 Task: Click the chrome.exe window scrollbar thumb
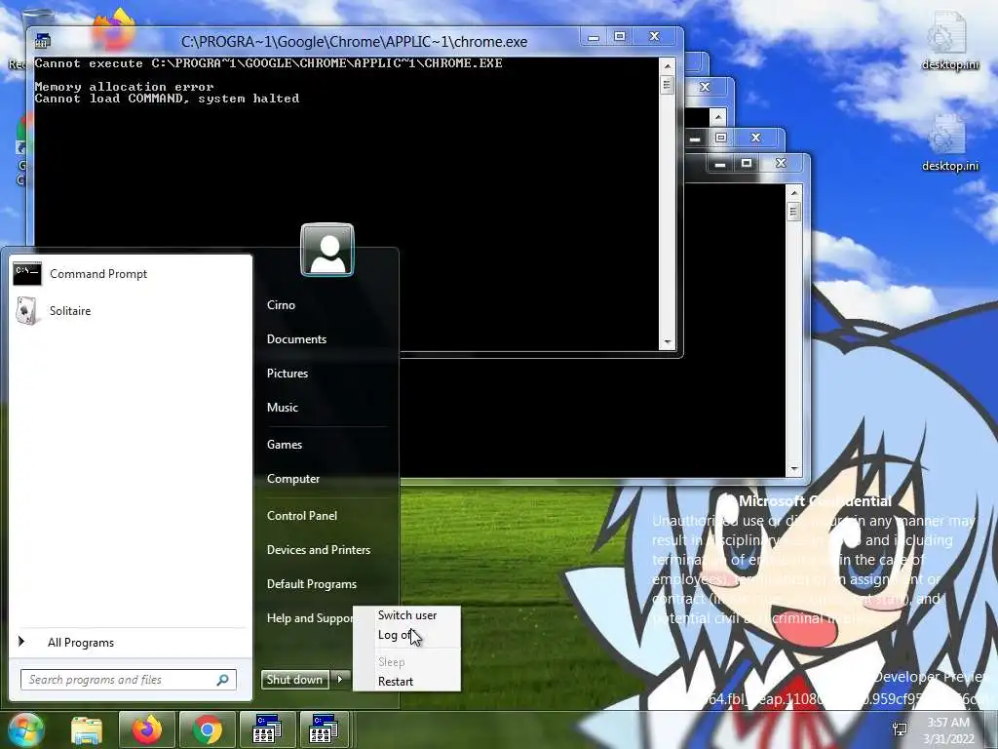(x=667, y=85)
